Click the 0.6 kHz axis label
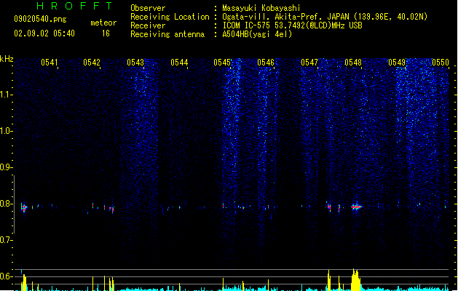This screenshot has height=291, width=458. [6, 276]
